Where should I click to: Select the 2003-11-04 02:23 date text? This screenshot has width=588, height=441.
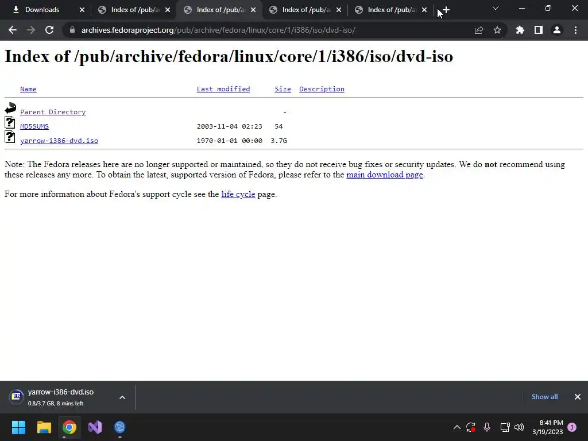point(230,126)
